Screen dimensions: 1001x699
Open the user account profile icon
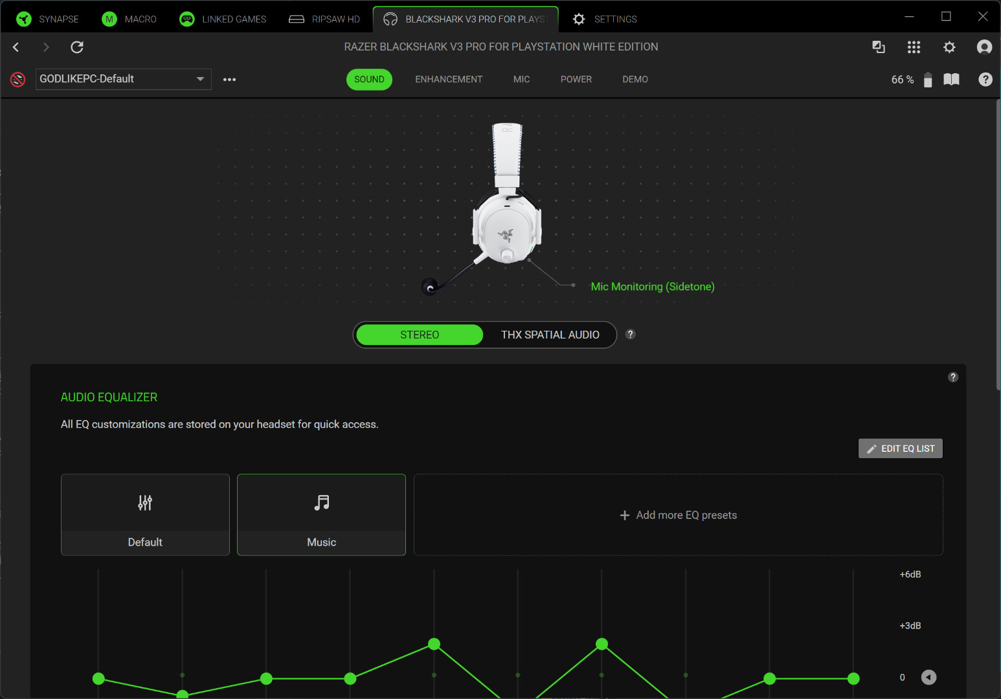pos(984,47)
